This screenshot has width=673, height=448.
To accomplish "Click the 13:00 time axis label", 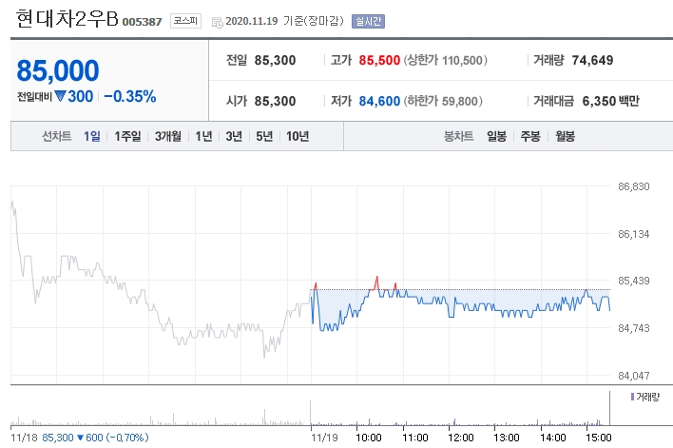I will pos(506,438).
